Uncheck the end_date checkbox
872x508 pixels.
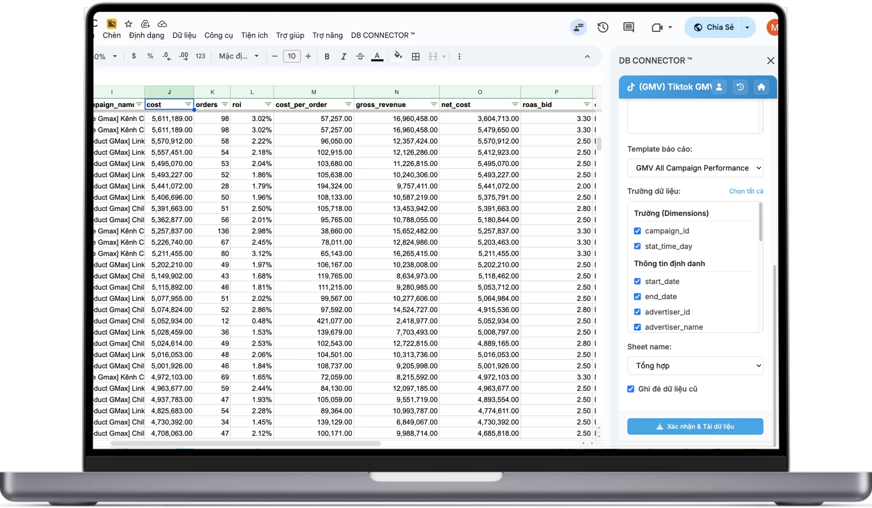click(637, 297)
